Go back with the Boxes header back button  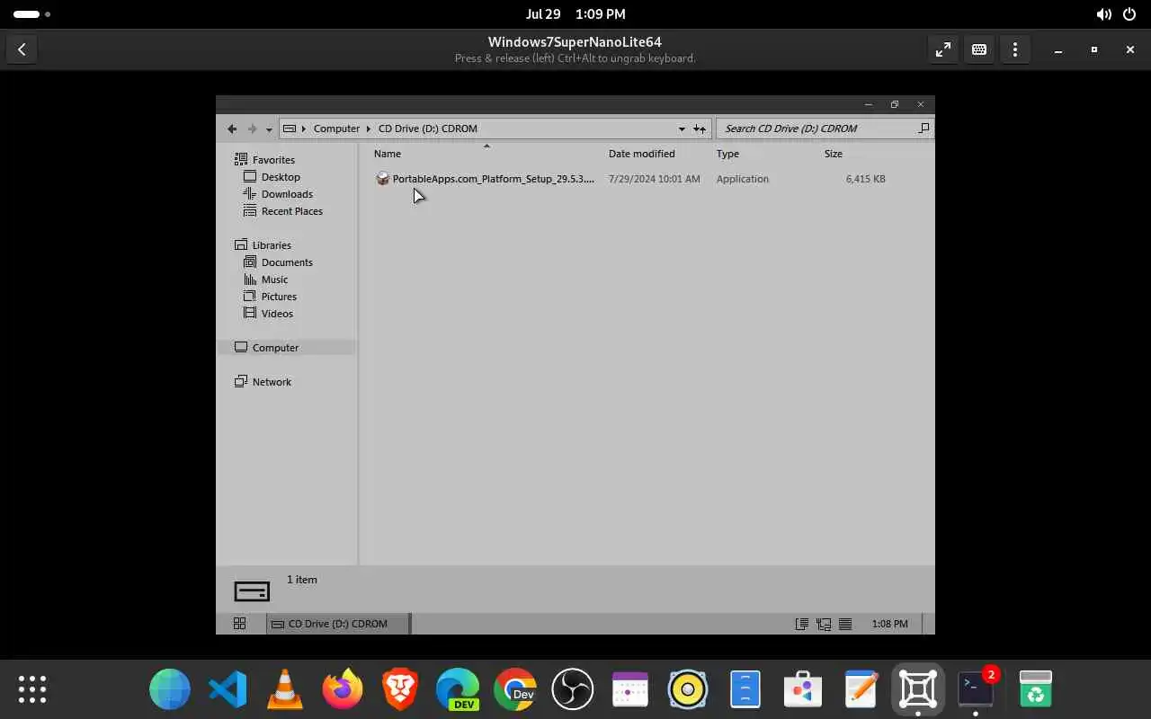pyautogui.click(x=22, y=50)
